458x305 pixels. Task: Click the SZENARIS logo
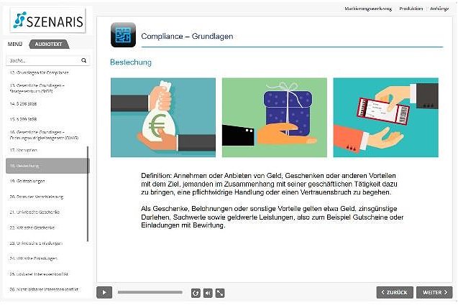click(x=45, y=21)
